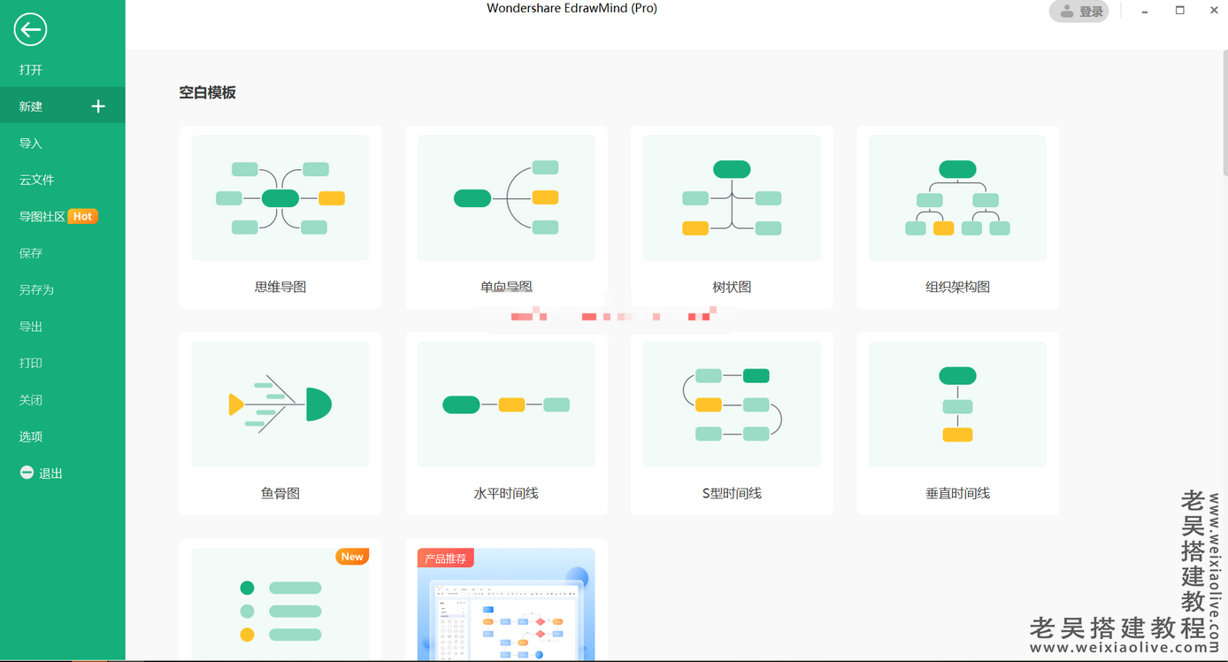The width and height of the screenshot is (1228, 662).
Task: Click the 登录 login button
Action: click(1078, 12)
